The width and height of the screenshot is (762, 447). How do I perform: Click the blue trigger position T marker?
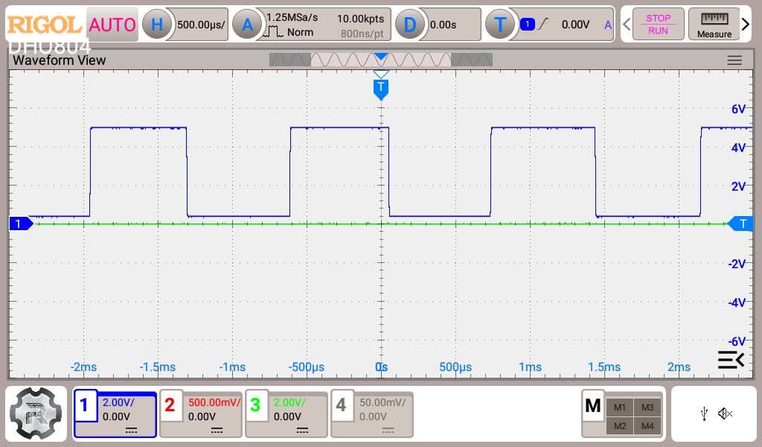pos(381,89)
